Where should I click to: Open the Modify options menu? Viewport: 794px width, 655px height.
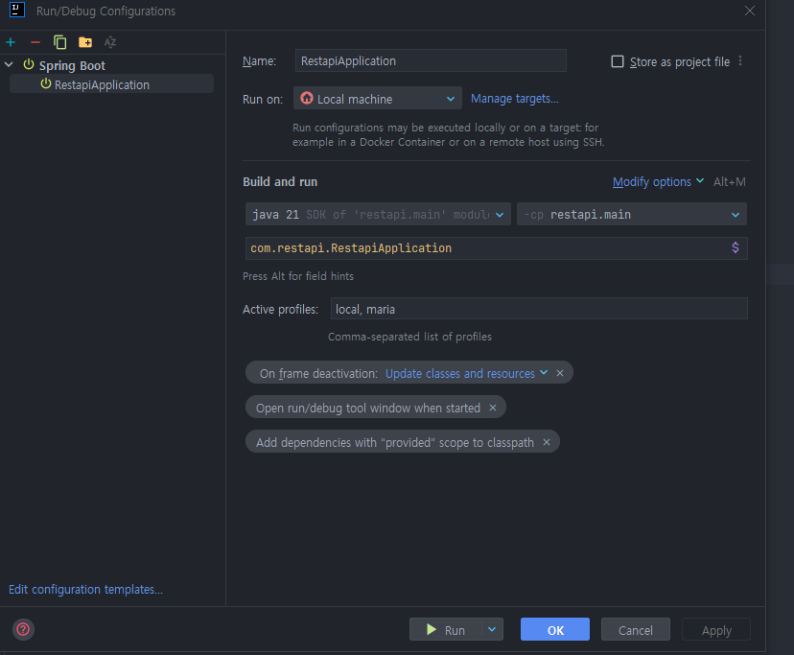click(x=657, y=182)
